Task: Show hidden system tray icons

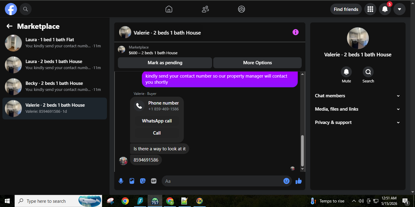Action: click(x=354, y=201)
